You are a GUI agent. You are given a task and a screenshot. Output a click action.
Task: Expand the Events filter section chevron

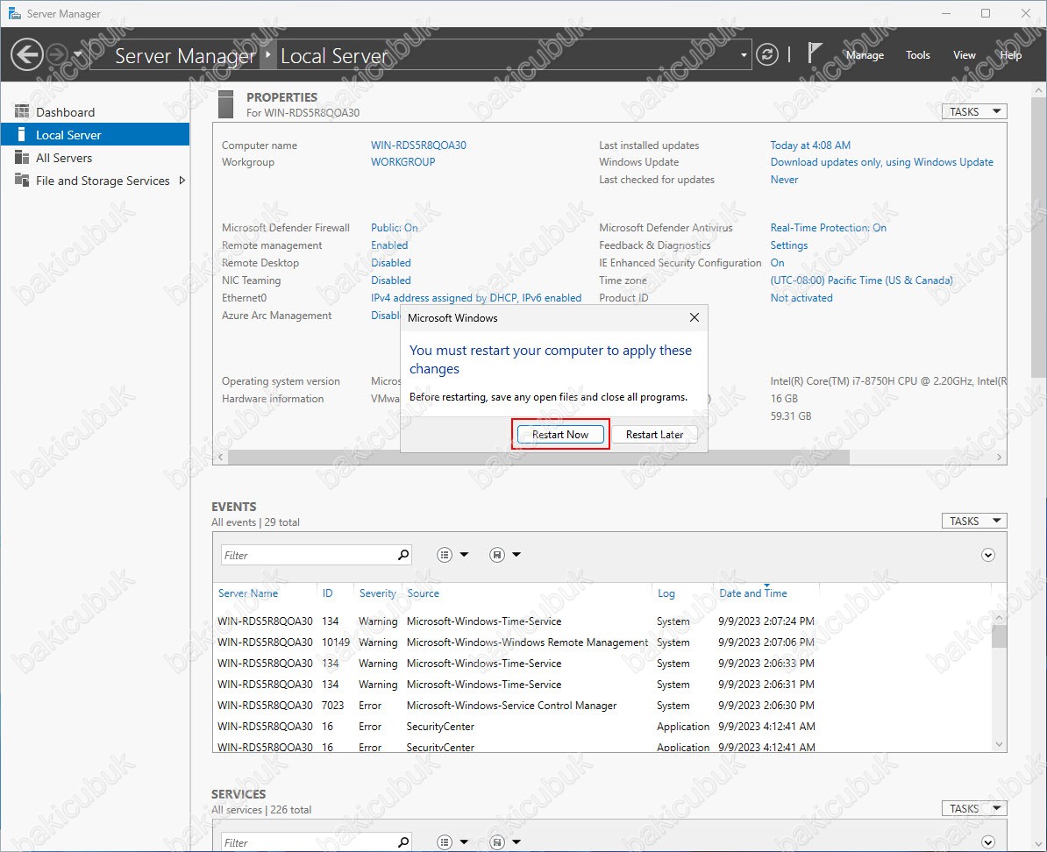pos(988,555)
